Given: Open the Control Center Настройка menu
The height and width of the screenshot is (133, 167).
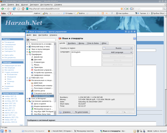Looking at the screenshot, I should point(43,35).
